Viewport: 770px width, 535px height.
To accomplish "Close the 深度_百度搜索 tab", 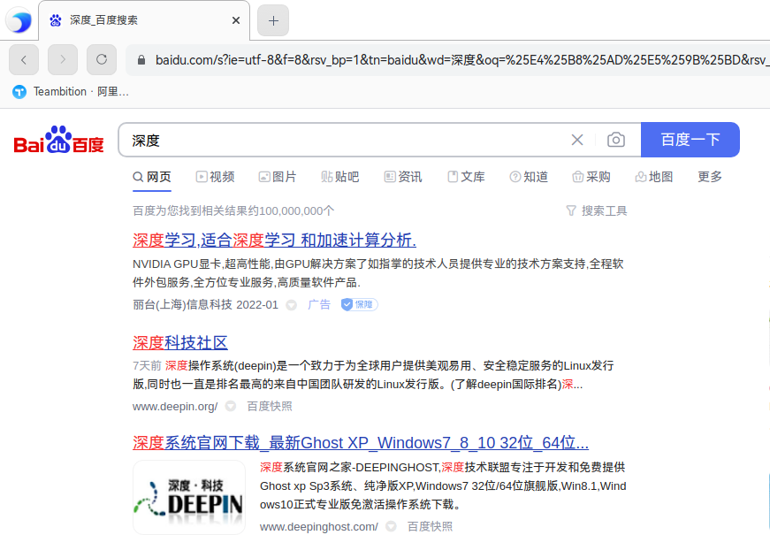I will click(236, 20).
